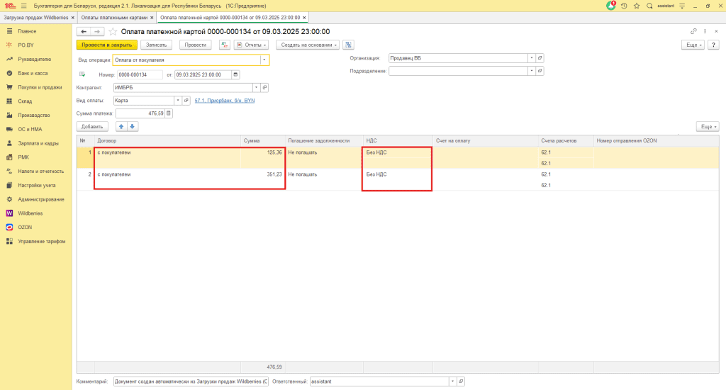Open the notifications bell icon
Image resolution: width=726 pixels, height=390 pixels.
coord(611,6)
